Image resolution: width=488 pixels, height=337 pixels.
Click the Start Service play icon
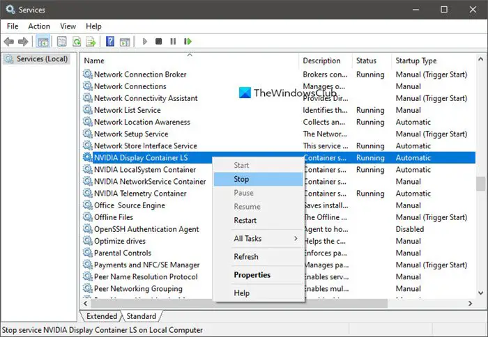tap(145, 41)
